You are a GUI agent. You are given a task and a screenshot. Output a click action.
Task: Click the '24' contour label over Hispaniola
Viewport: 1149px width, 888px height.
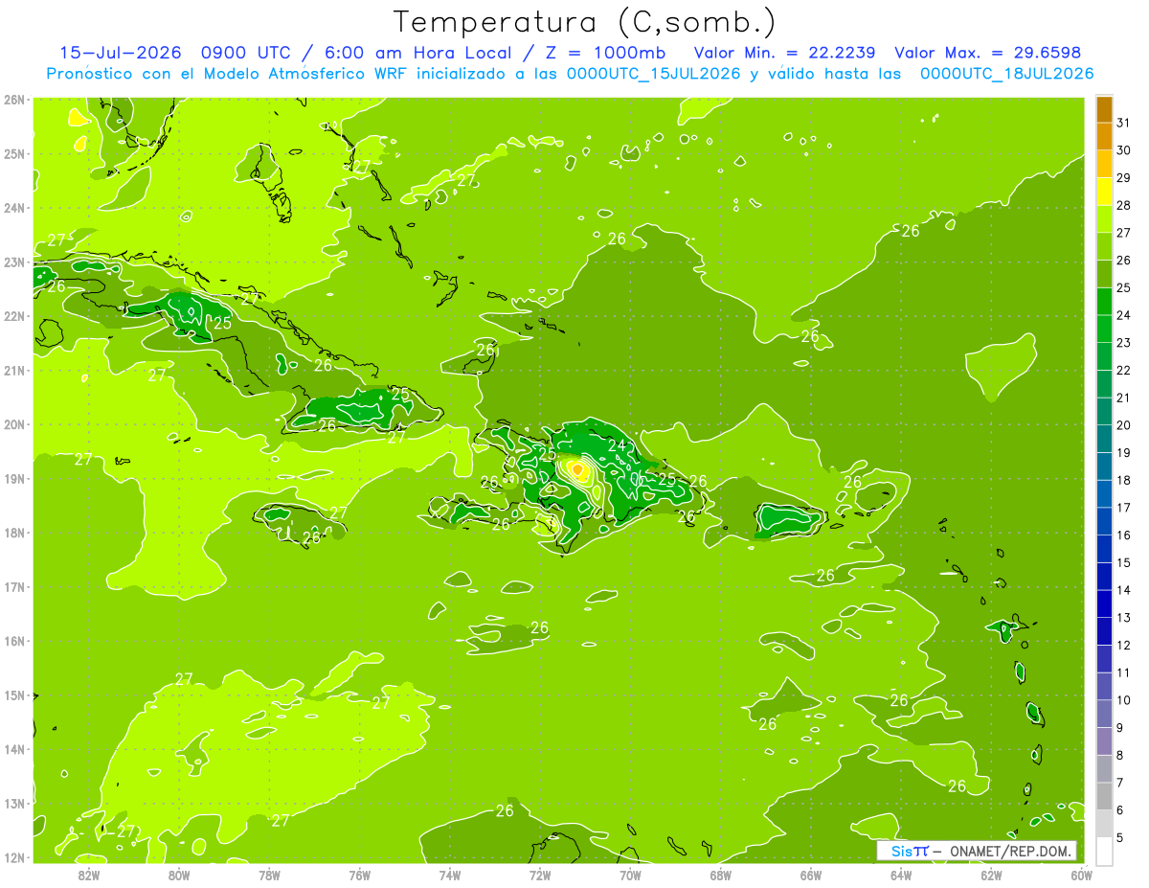click(617, 445)
